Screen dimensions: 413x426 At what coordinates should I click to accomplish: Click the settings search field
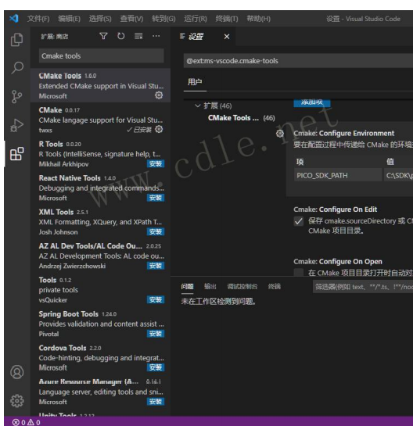pos(298,61)
